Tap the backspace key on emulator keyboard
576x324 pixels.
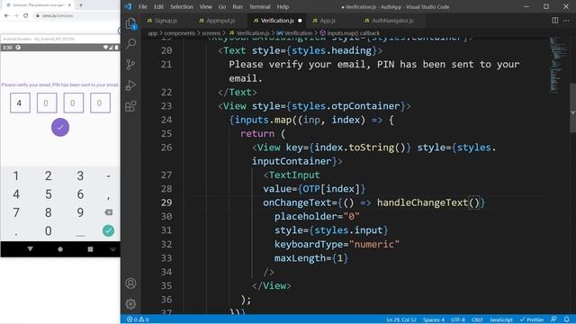(108, 212)
